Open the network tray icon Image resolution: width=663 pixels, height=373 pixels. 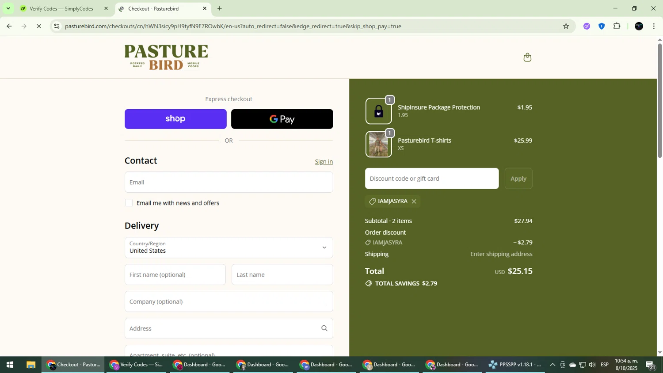coord(583,365)
